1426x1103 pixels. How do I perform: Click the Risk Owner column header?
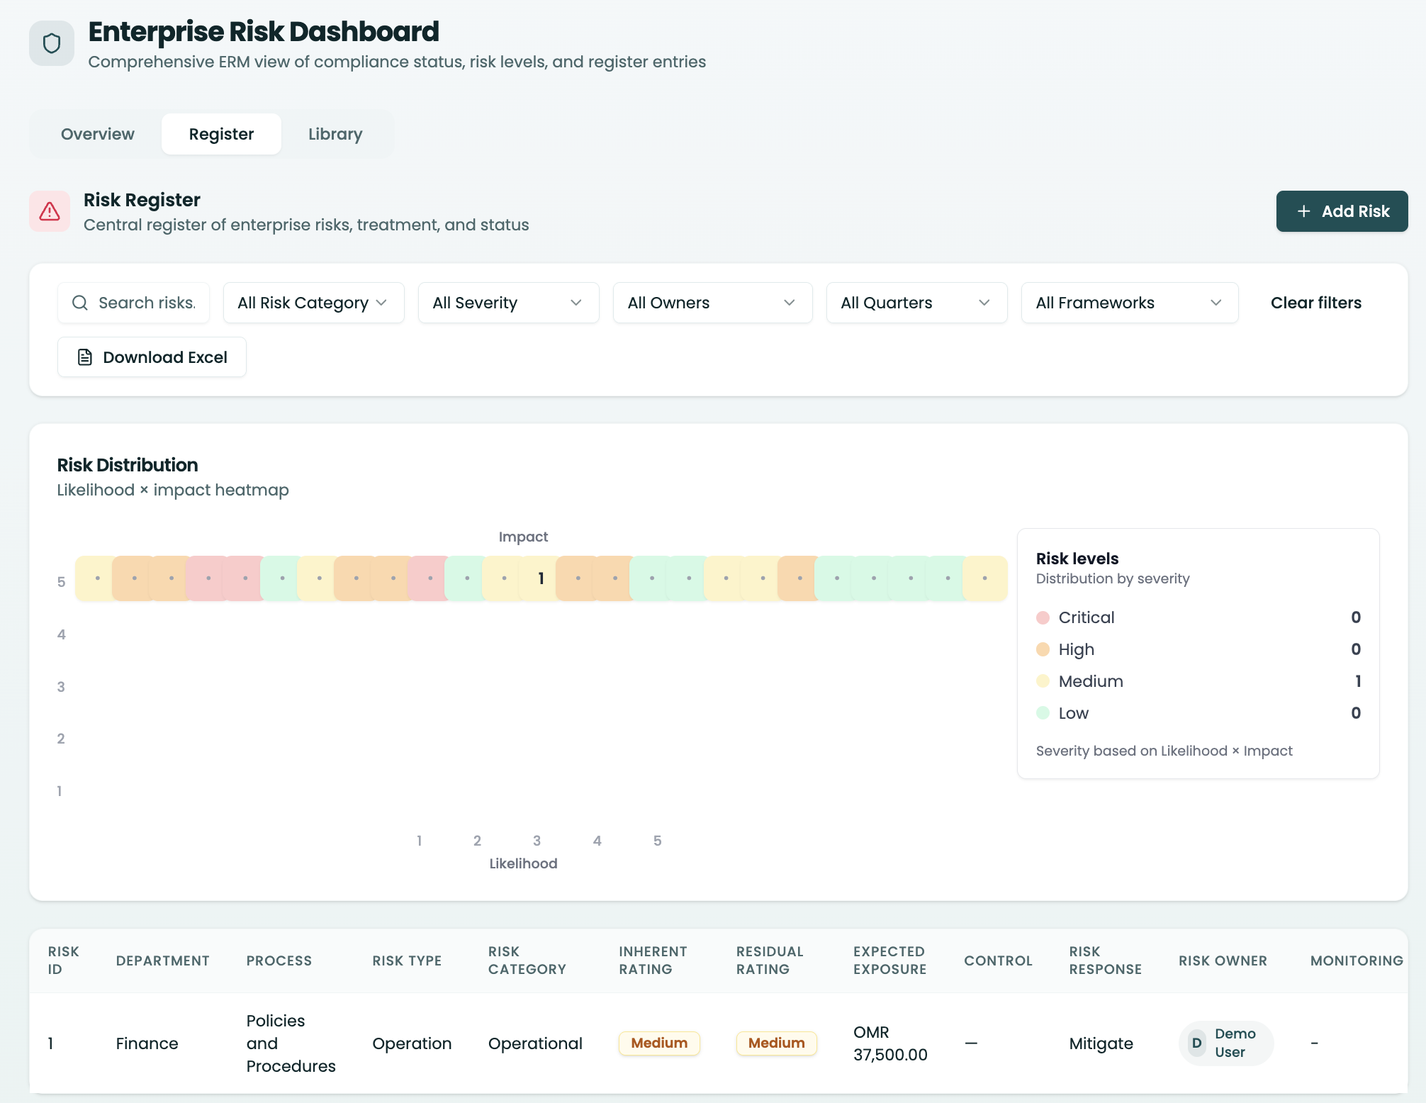click(1223, 961)
